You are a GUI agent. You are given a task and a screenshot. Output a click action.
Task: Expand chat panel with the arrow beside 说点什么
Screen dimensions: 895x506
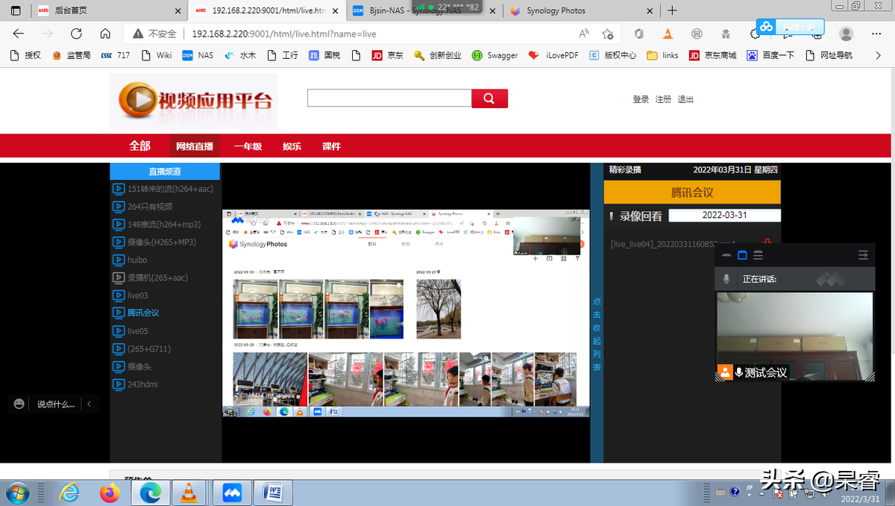click(89, 404)
